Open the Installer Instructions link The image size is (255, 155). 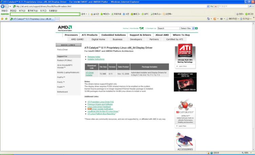coord(96,59)
